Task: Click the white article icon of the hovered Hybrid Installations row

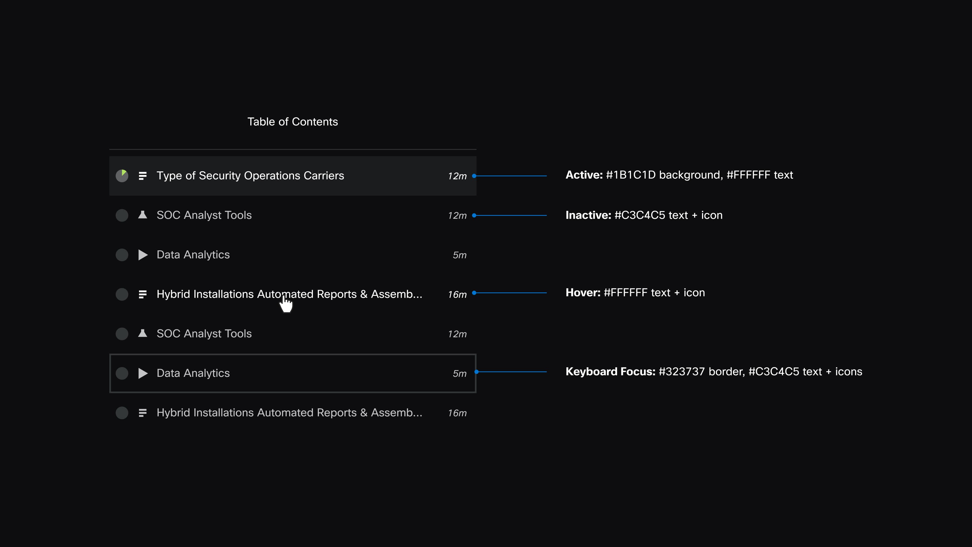Action: (142, 294)
